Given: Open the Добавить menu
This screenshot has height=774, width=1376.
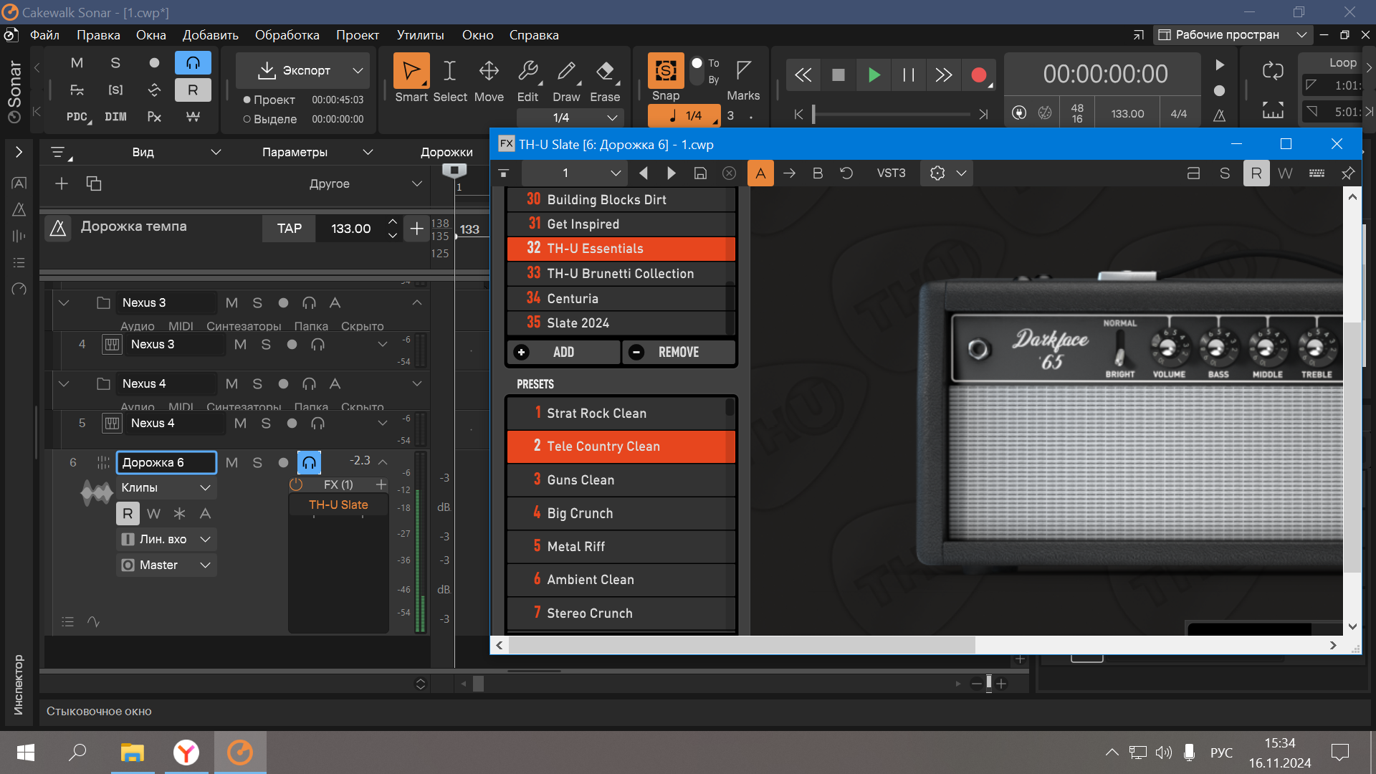Looking at the screenshot, I should [x=210, y=35].
